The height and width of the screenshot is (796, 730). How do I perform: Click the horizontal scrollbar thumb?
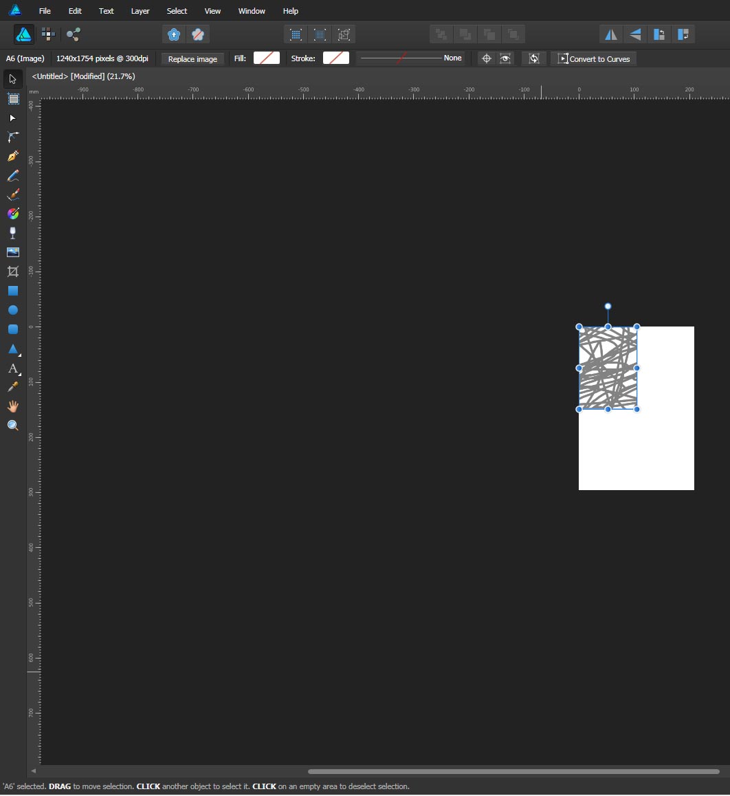(513, 772)
